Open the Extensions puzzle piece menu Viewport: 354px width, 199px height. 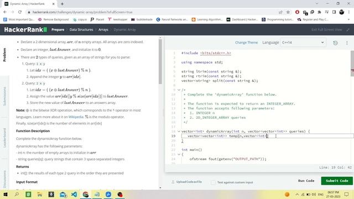tap(319, 12)
